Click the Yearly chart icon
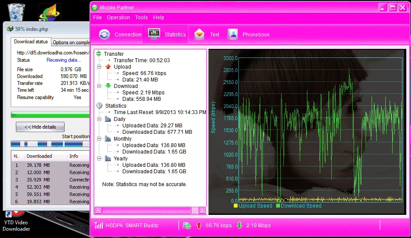Viewport: 411px width, 238px height. tap(108, 158)
